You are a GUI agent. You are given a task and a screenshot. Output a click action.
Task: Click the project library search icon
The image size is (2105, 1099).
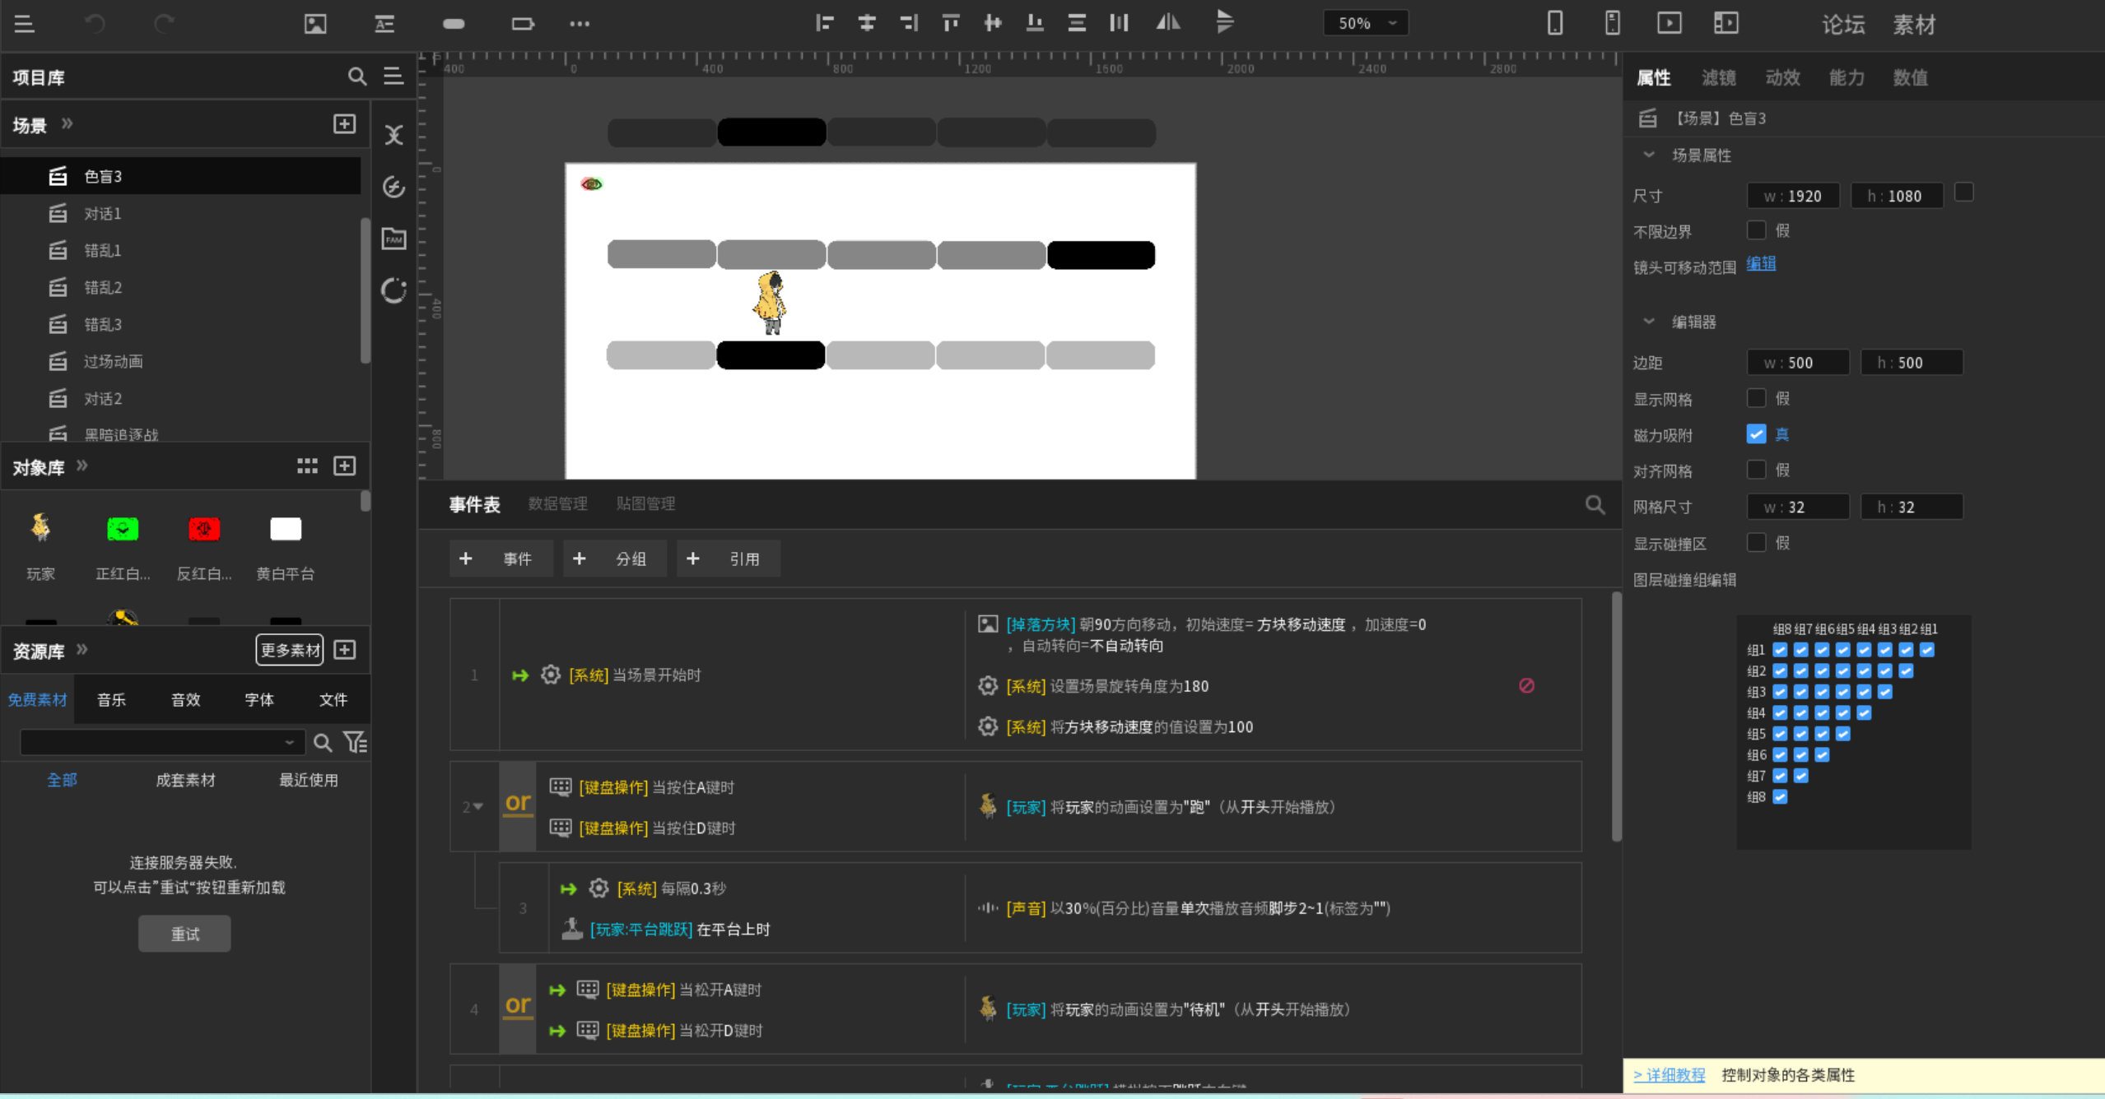(x=356, y=77)
